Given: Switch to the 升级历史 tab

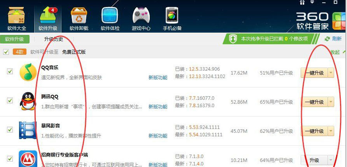Looking at the screenshot, I should click(54, 39).
